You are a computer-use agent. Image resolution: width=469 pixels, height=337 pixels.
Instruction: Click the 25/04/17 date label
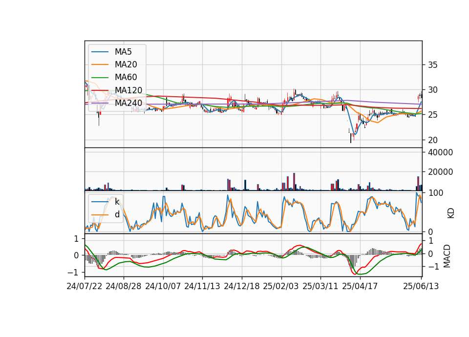[x=360, y=286]
